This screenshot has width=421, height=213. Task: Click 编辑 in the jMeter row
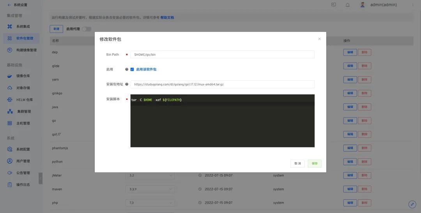pos(350,176)
